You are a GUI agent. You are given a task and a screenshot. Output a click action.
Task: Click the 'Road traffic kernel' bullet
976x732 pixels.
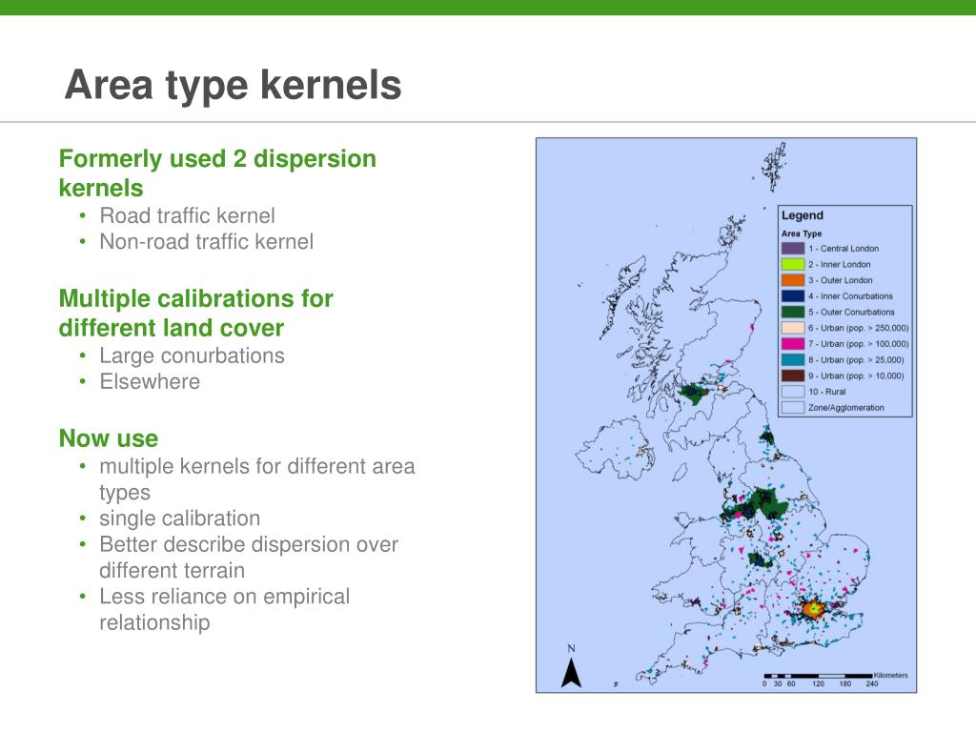click(187, 215)
